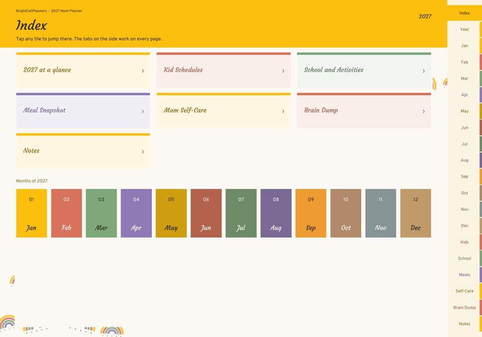The image size is (482, 337).
Task: Click the Months of 2027 heading
Action: [x=32, y=181]
